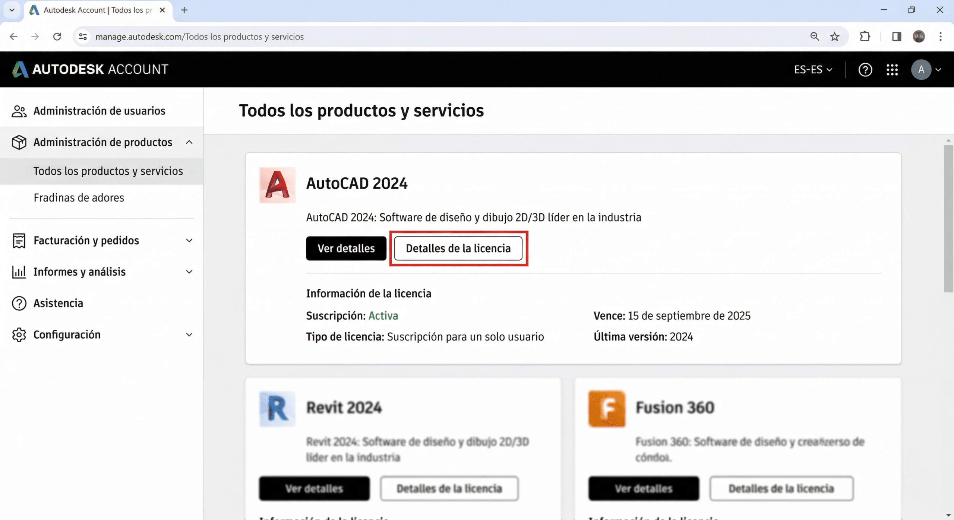Click the help question mark icon

point(865,69)
